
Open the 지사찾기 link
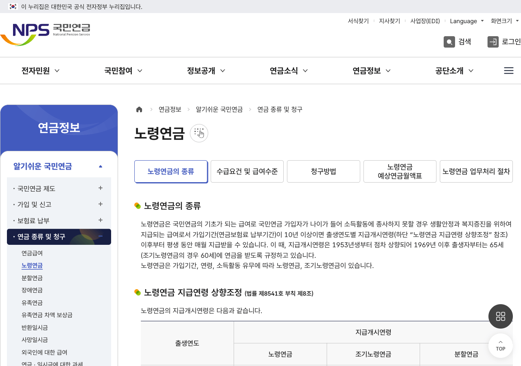[x=390, y=21]
